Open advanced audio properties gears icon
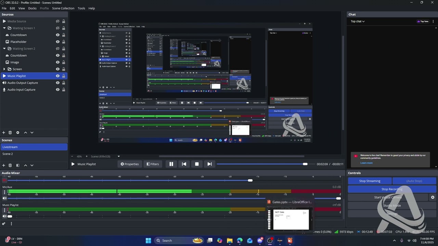 click(x=4, y=224)
